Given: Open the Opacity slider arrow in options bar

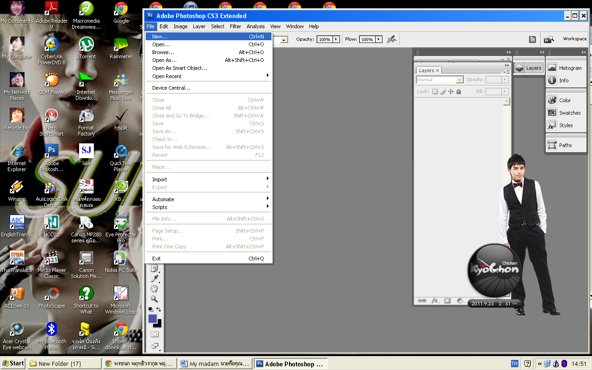Looking at the screenshot, I should pyautogui.click(x=336, y=39).
